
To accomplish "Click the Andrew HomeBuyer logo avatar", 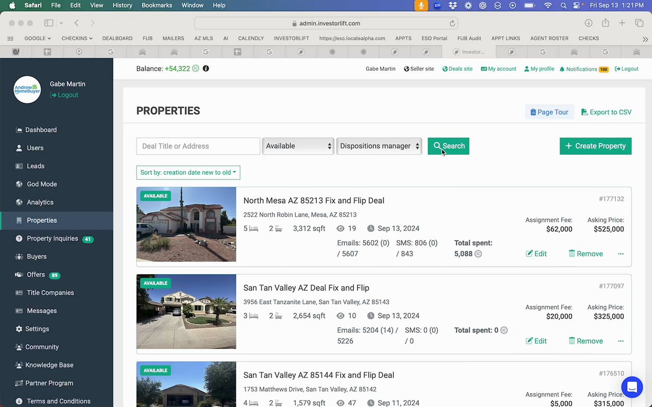I will (27, 90).
